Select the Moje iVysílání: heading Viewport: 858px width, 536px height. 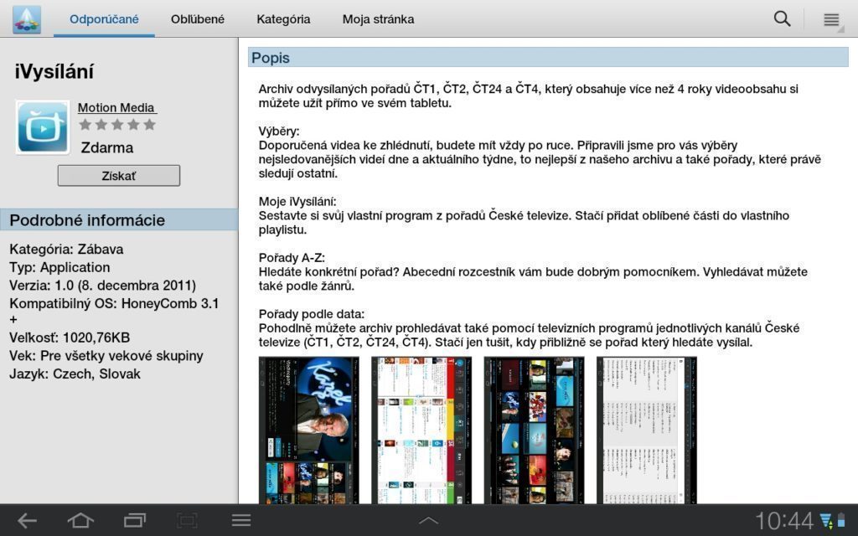(297, 201)
